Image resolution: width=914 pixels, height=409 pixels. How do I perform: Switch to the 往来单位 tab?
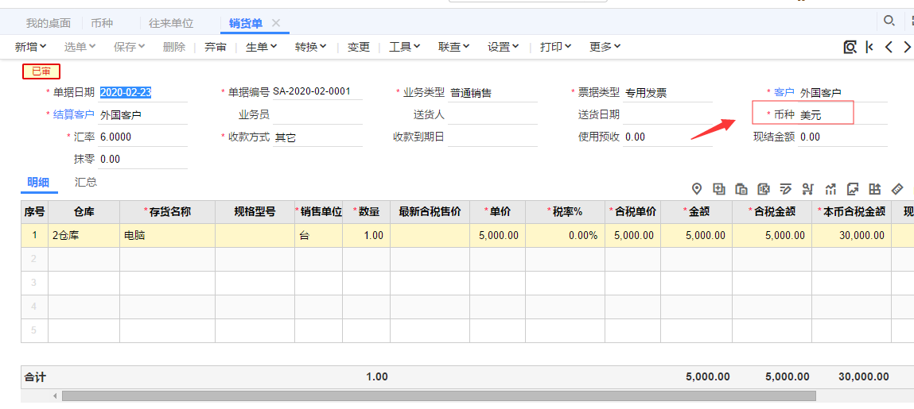tap(171, 23)
